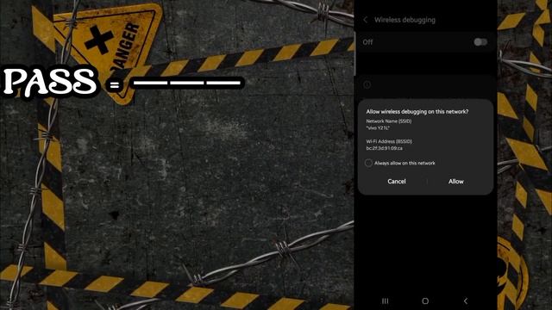The image size is (552, 310).
Task: Select the Wireless debugging page title
Action: tap(405, 20)
